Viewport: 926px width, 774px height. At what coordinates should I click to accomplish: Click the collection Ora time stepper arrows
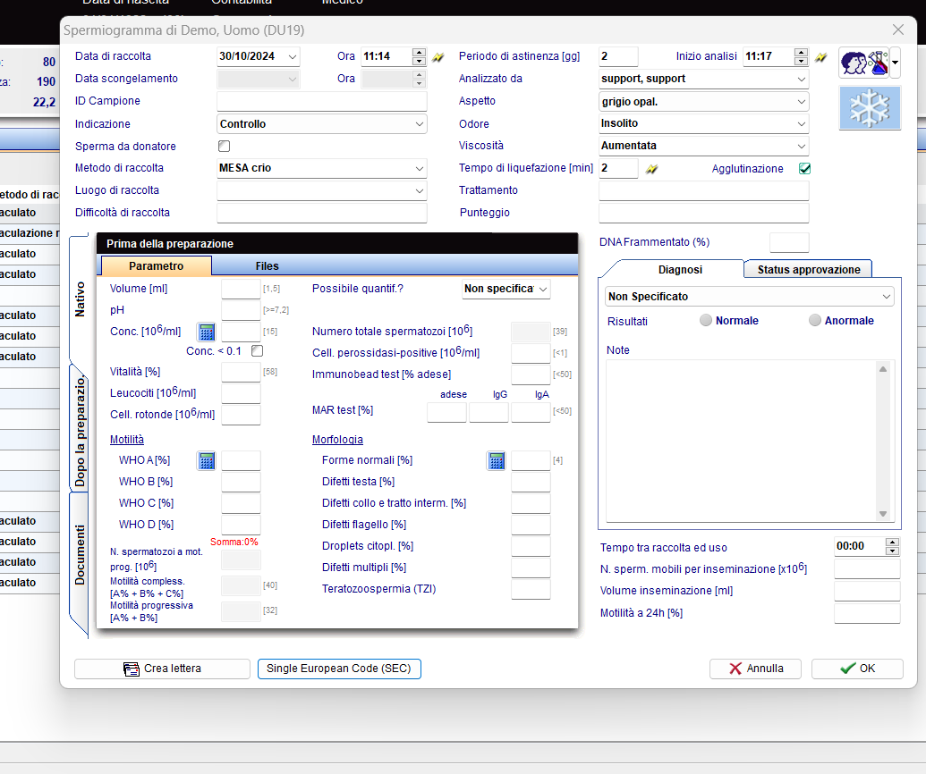[x=419, y=56]
